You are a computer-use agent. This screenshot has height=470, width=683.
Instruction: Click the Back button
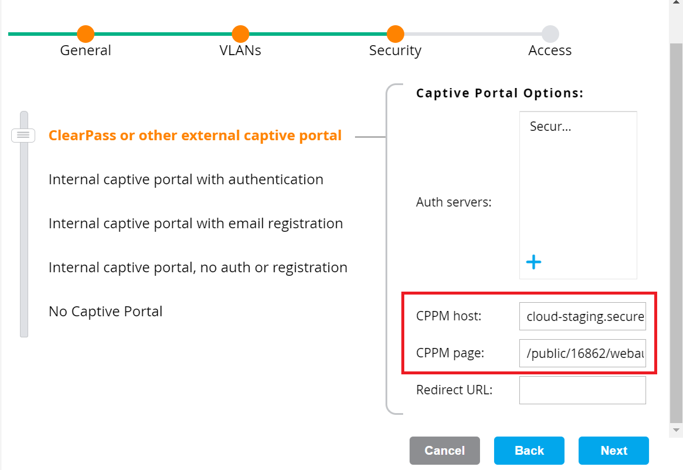[x=529, y=451]
